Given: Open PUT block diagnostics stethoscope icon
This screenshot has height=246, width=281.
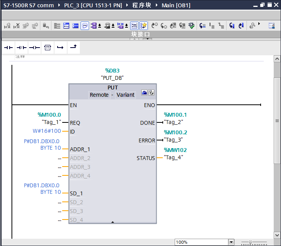Looking at the screenshot, I should [151, 92].
